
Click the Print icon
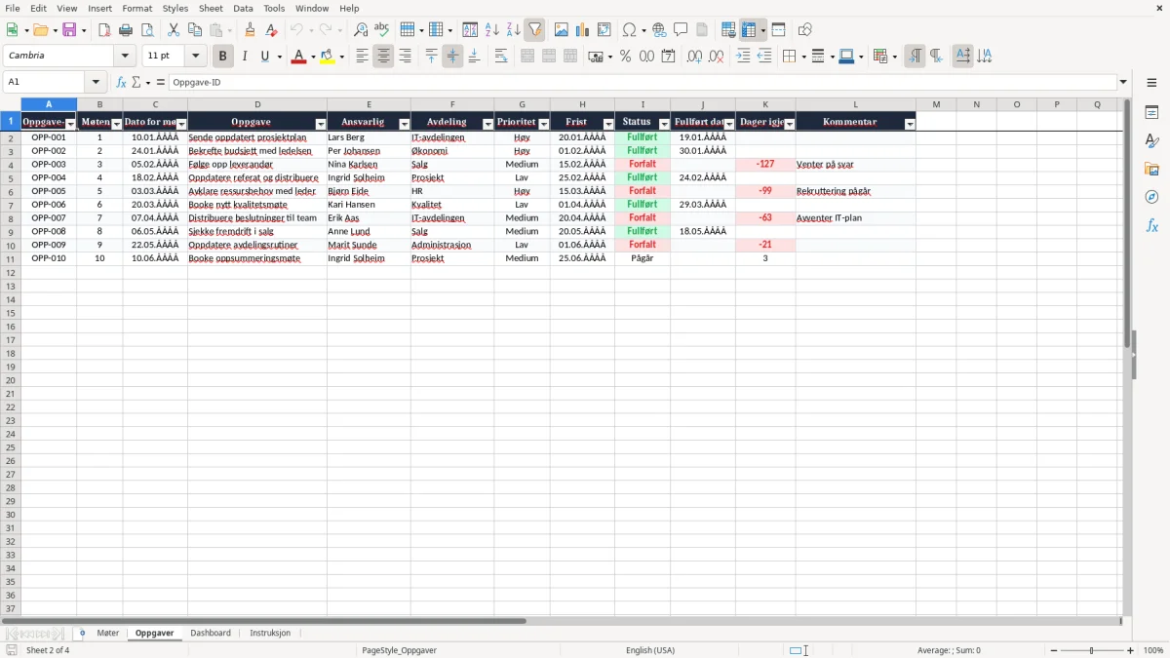(x=126, y=30)
